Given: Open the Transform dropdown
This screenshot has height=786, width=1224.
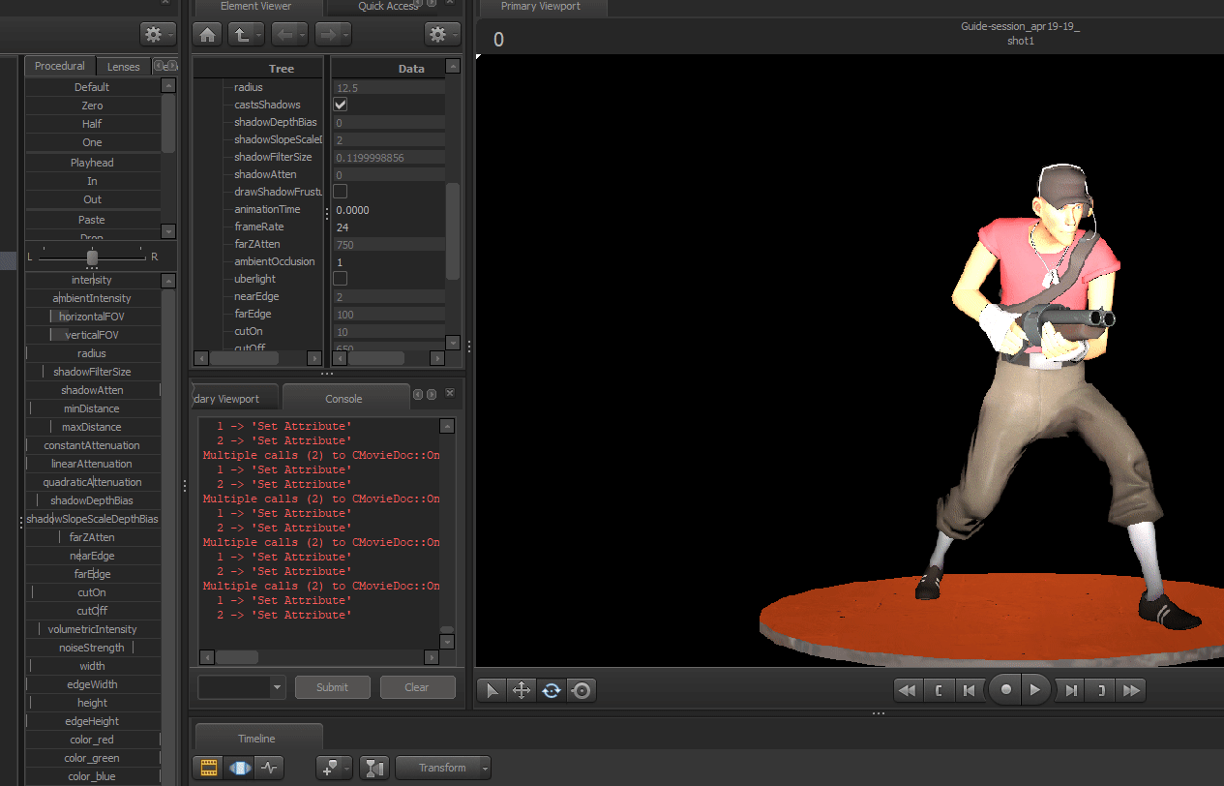Looking at the screenshot, I should click(443, 768).
